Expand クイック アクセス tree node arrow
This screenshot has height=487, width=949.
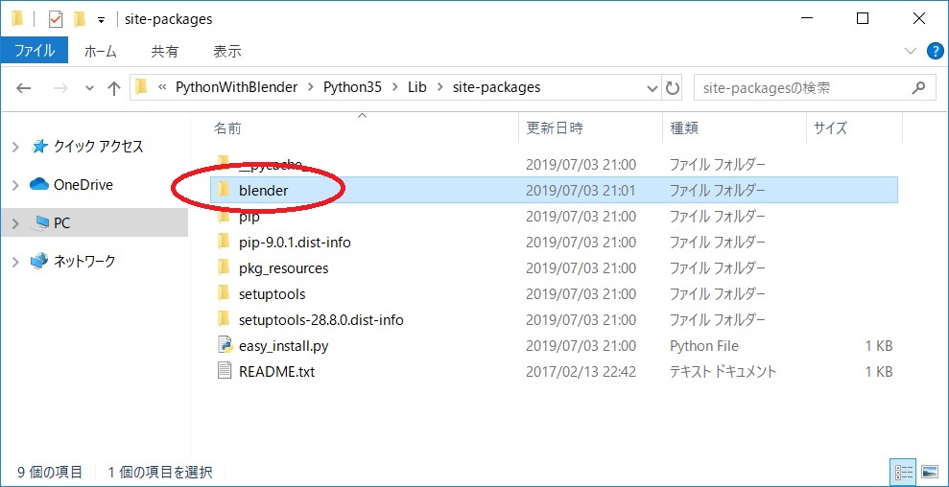[15, 147]
